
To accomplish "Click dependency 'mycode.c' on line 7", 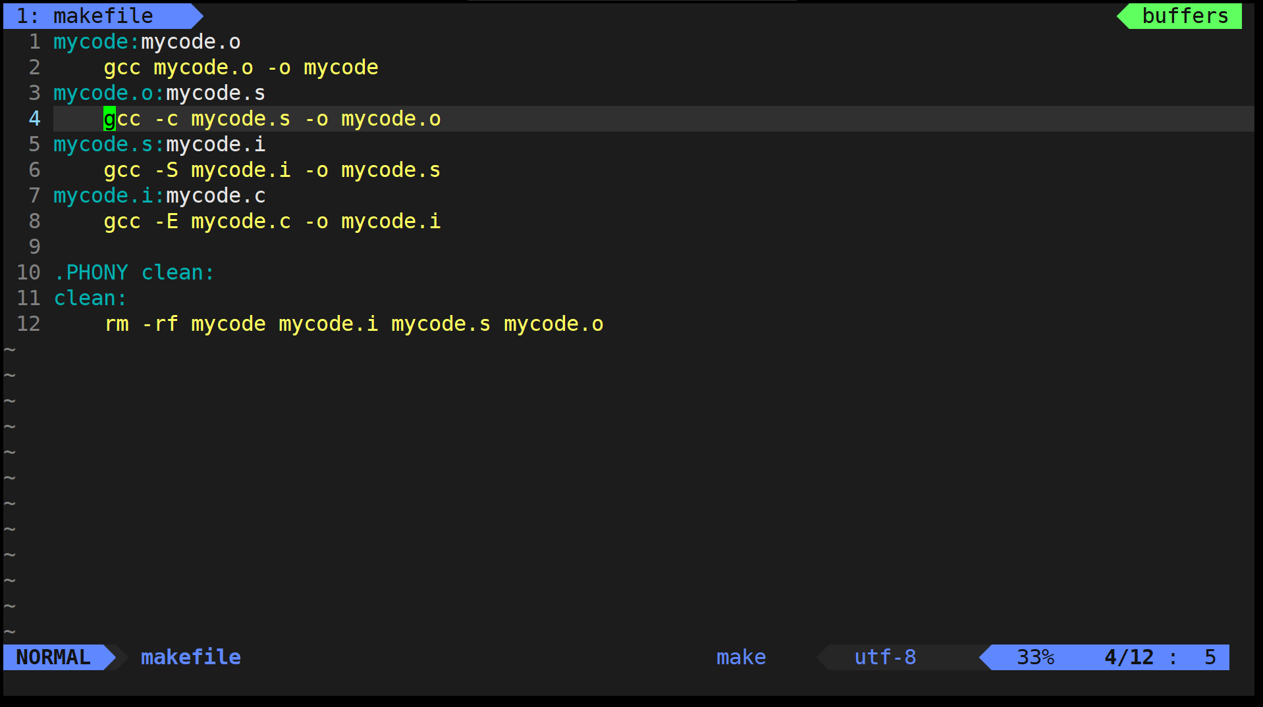I will (x=216, y=195).
